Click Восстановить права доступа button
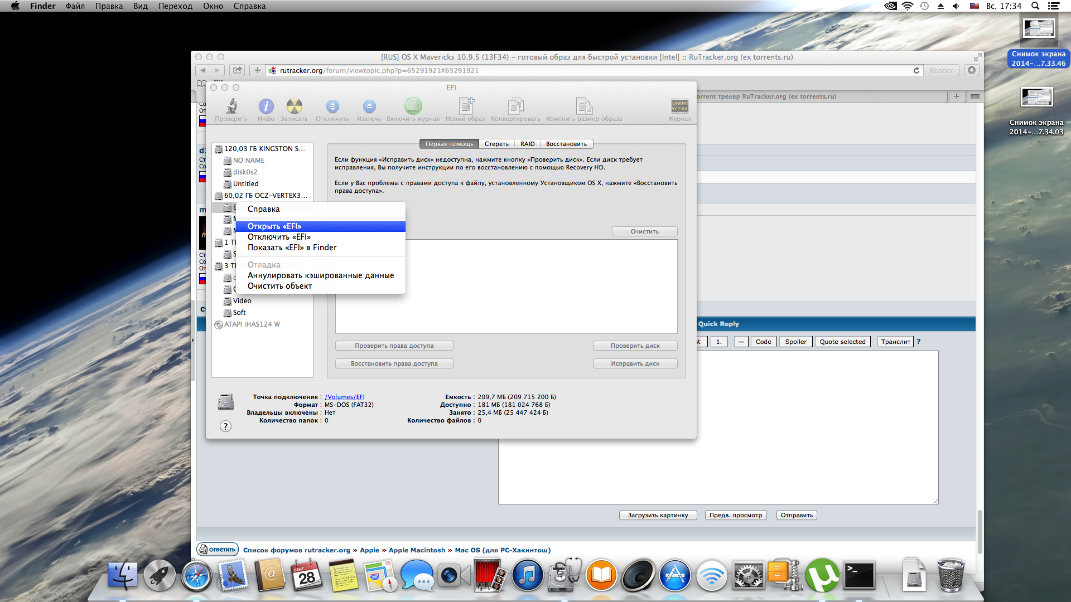 pos(394,363)
